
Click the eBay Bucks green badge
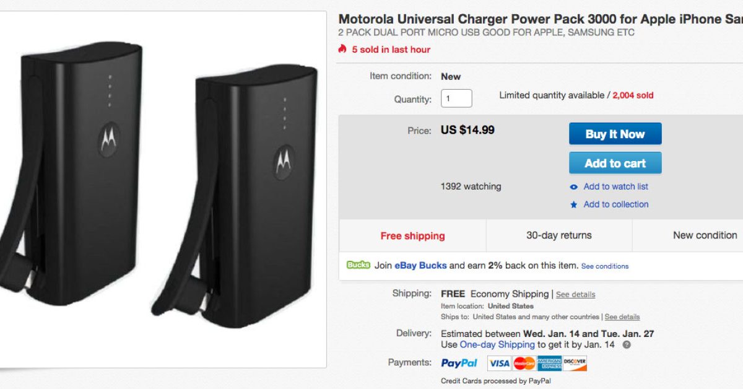358,265
